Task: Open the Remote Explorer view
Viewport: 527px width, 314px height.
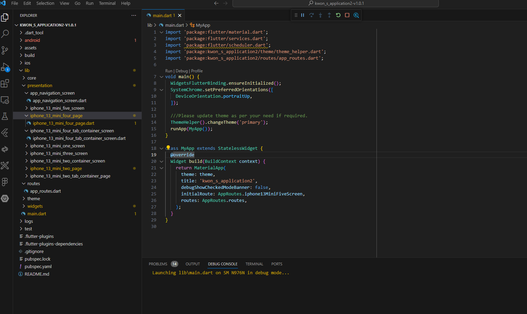Action: coord(5,100)
